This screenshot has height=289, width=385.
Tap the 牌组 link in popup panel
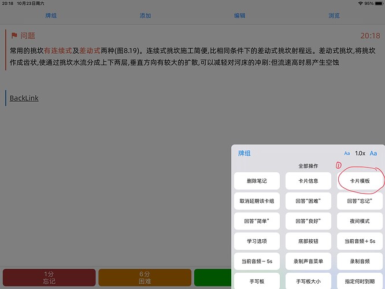[244, 153]
